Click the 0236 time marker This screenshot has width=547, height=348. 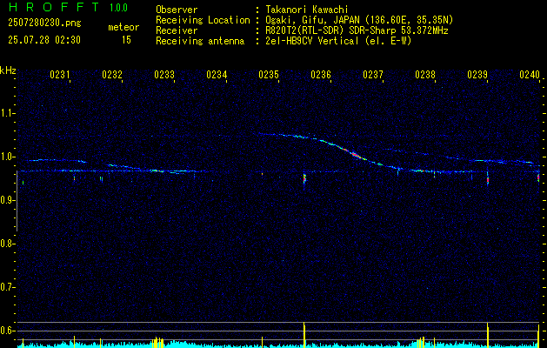click(321, 75)
